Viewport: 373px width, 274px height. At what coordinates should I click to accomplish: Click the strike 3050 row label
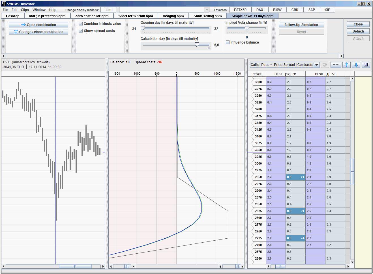point(258,150)
